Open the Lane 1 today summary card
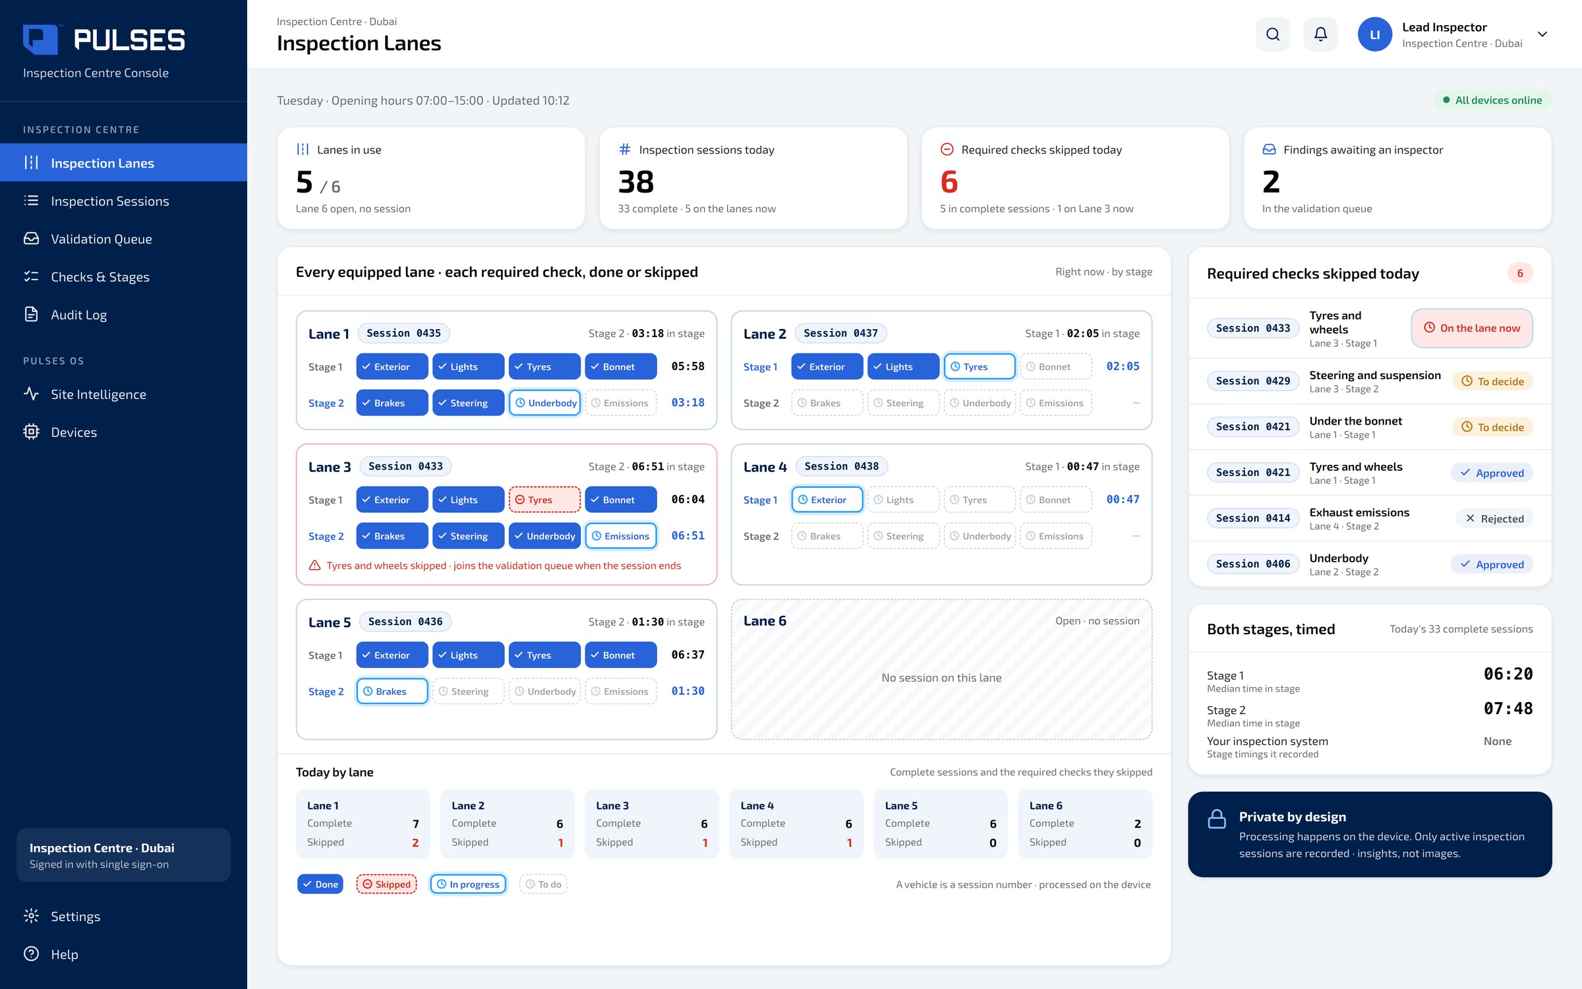Viewport: 1582px width, 989px height. click(363, 824)
